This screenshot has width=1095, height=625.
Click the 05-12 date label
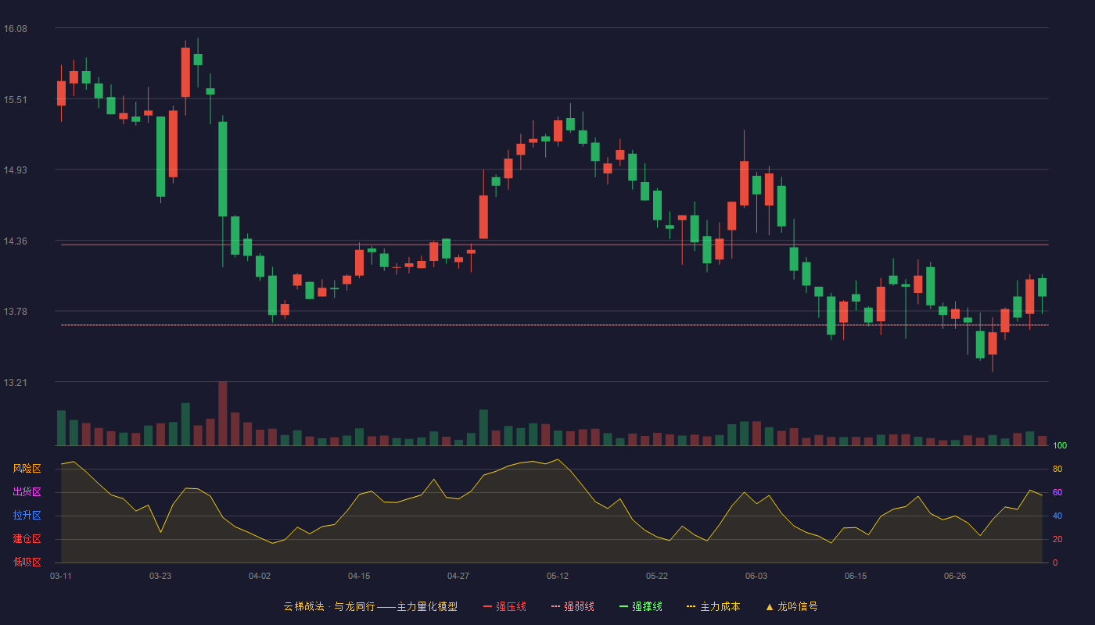pos(558,576)
